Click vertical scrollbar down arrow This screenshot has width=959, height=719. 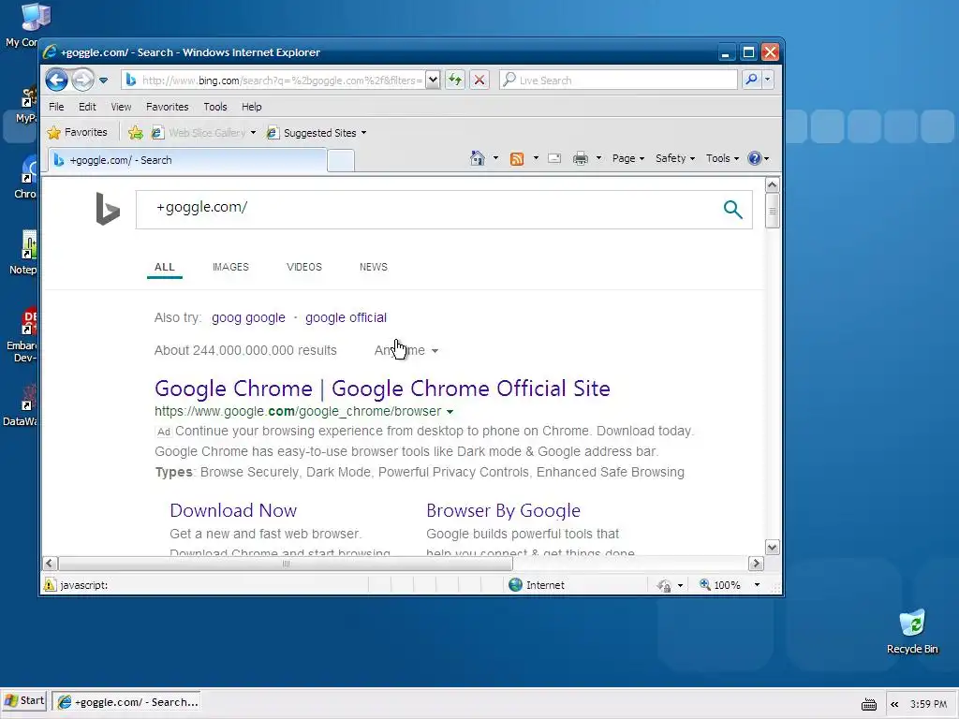point(772,547)
